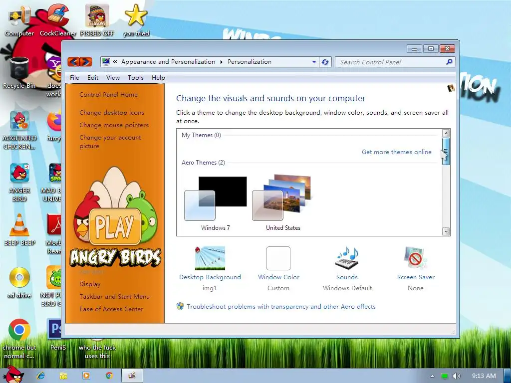
Task: Click Change mouse pointers link
Action: [x=114, y=125]
